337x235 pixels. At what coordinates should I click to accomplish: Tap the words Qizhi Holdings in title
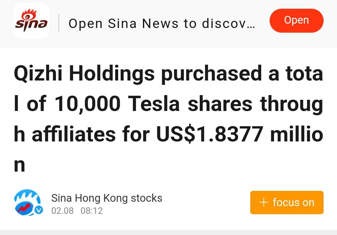point(84,74)
